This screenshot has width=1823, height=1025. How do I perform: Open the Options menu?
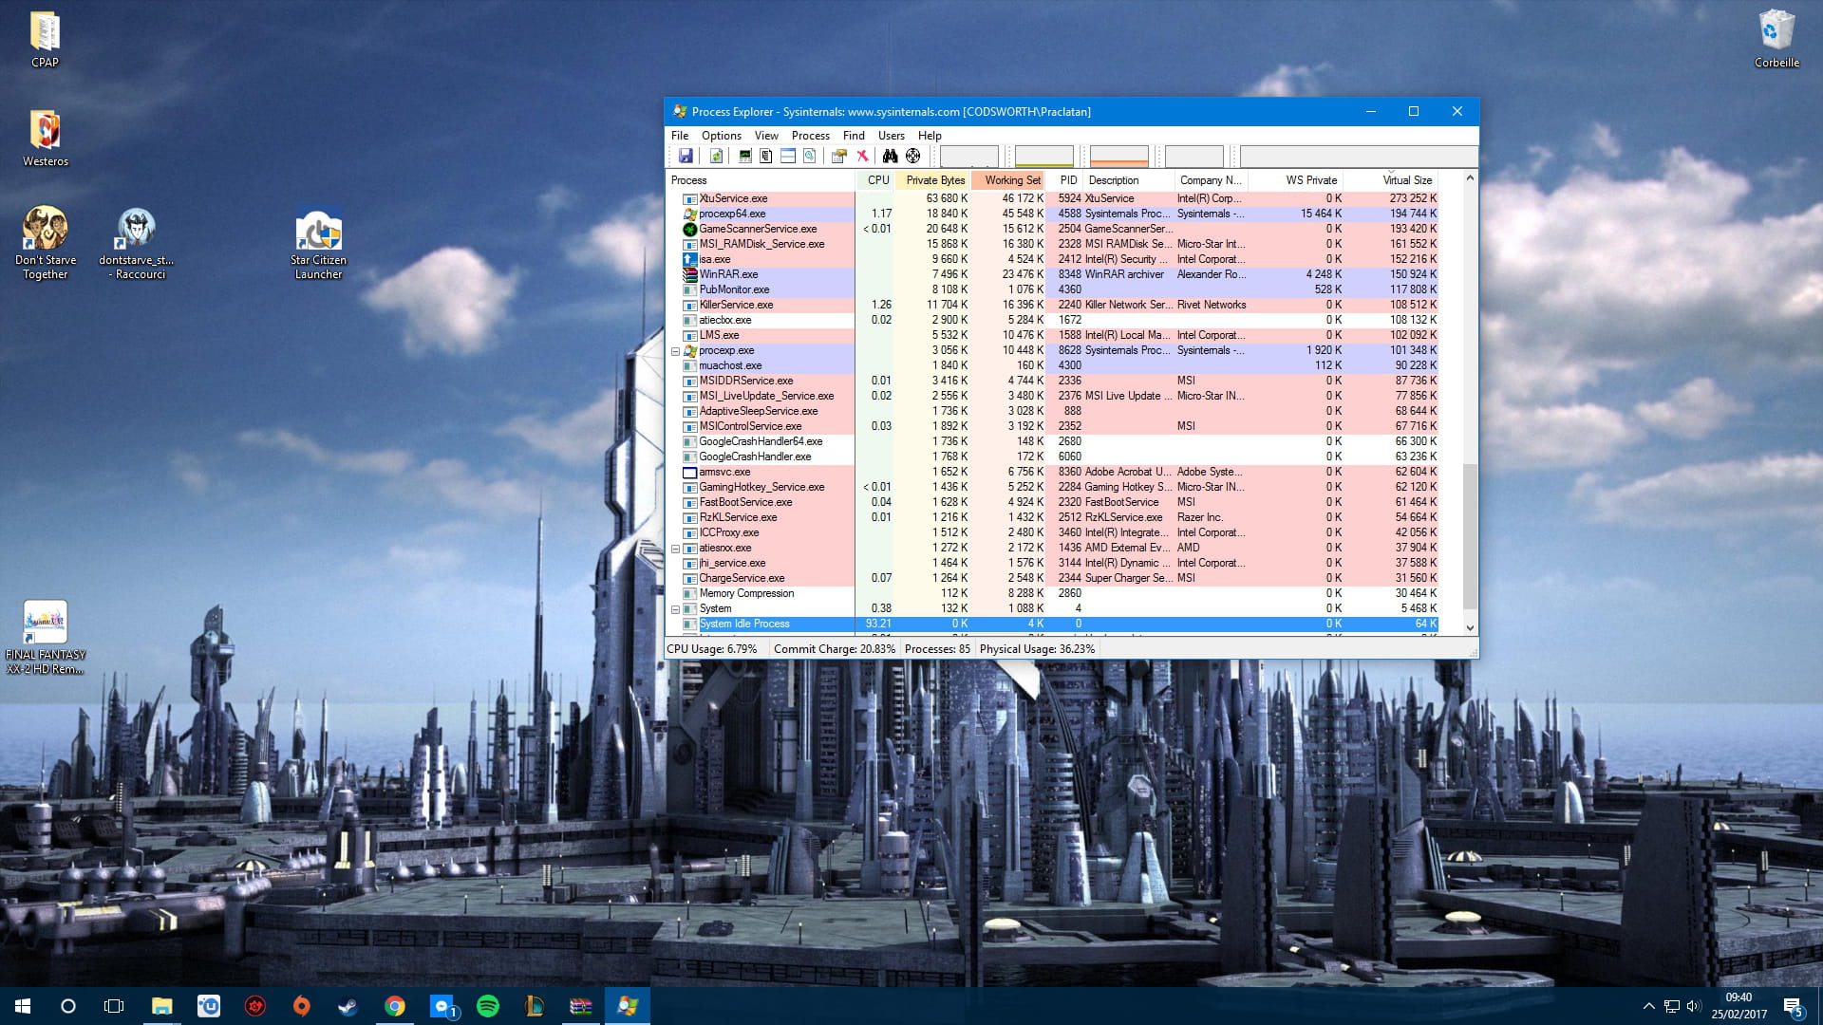point(721,136)
